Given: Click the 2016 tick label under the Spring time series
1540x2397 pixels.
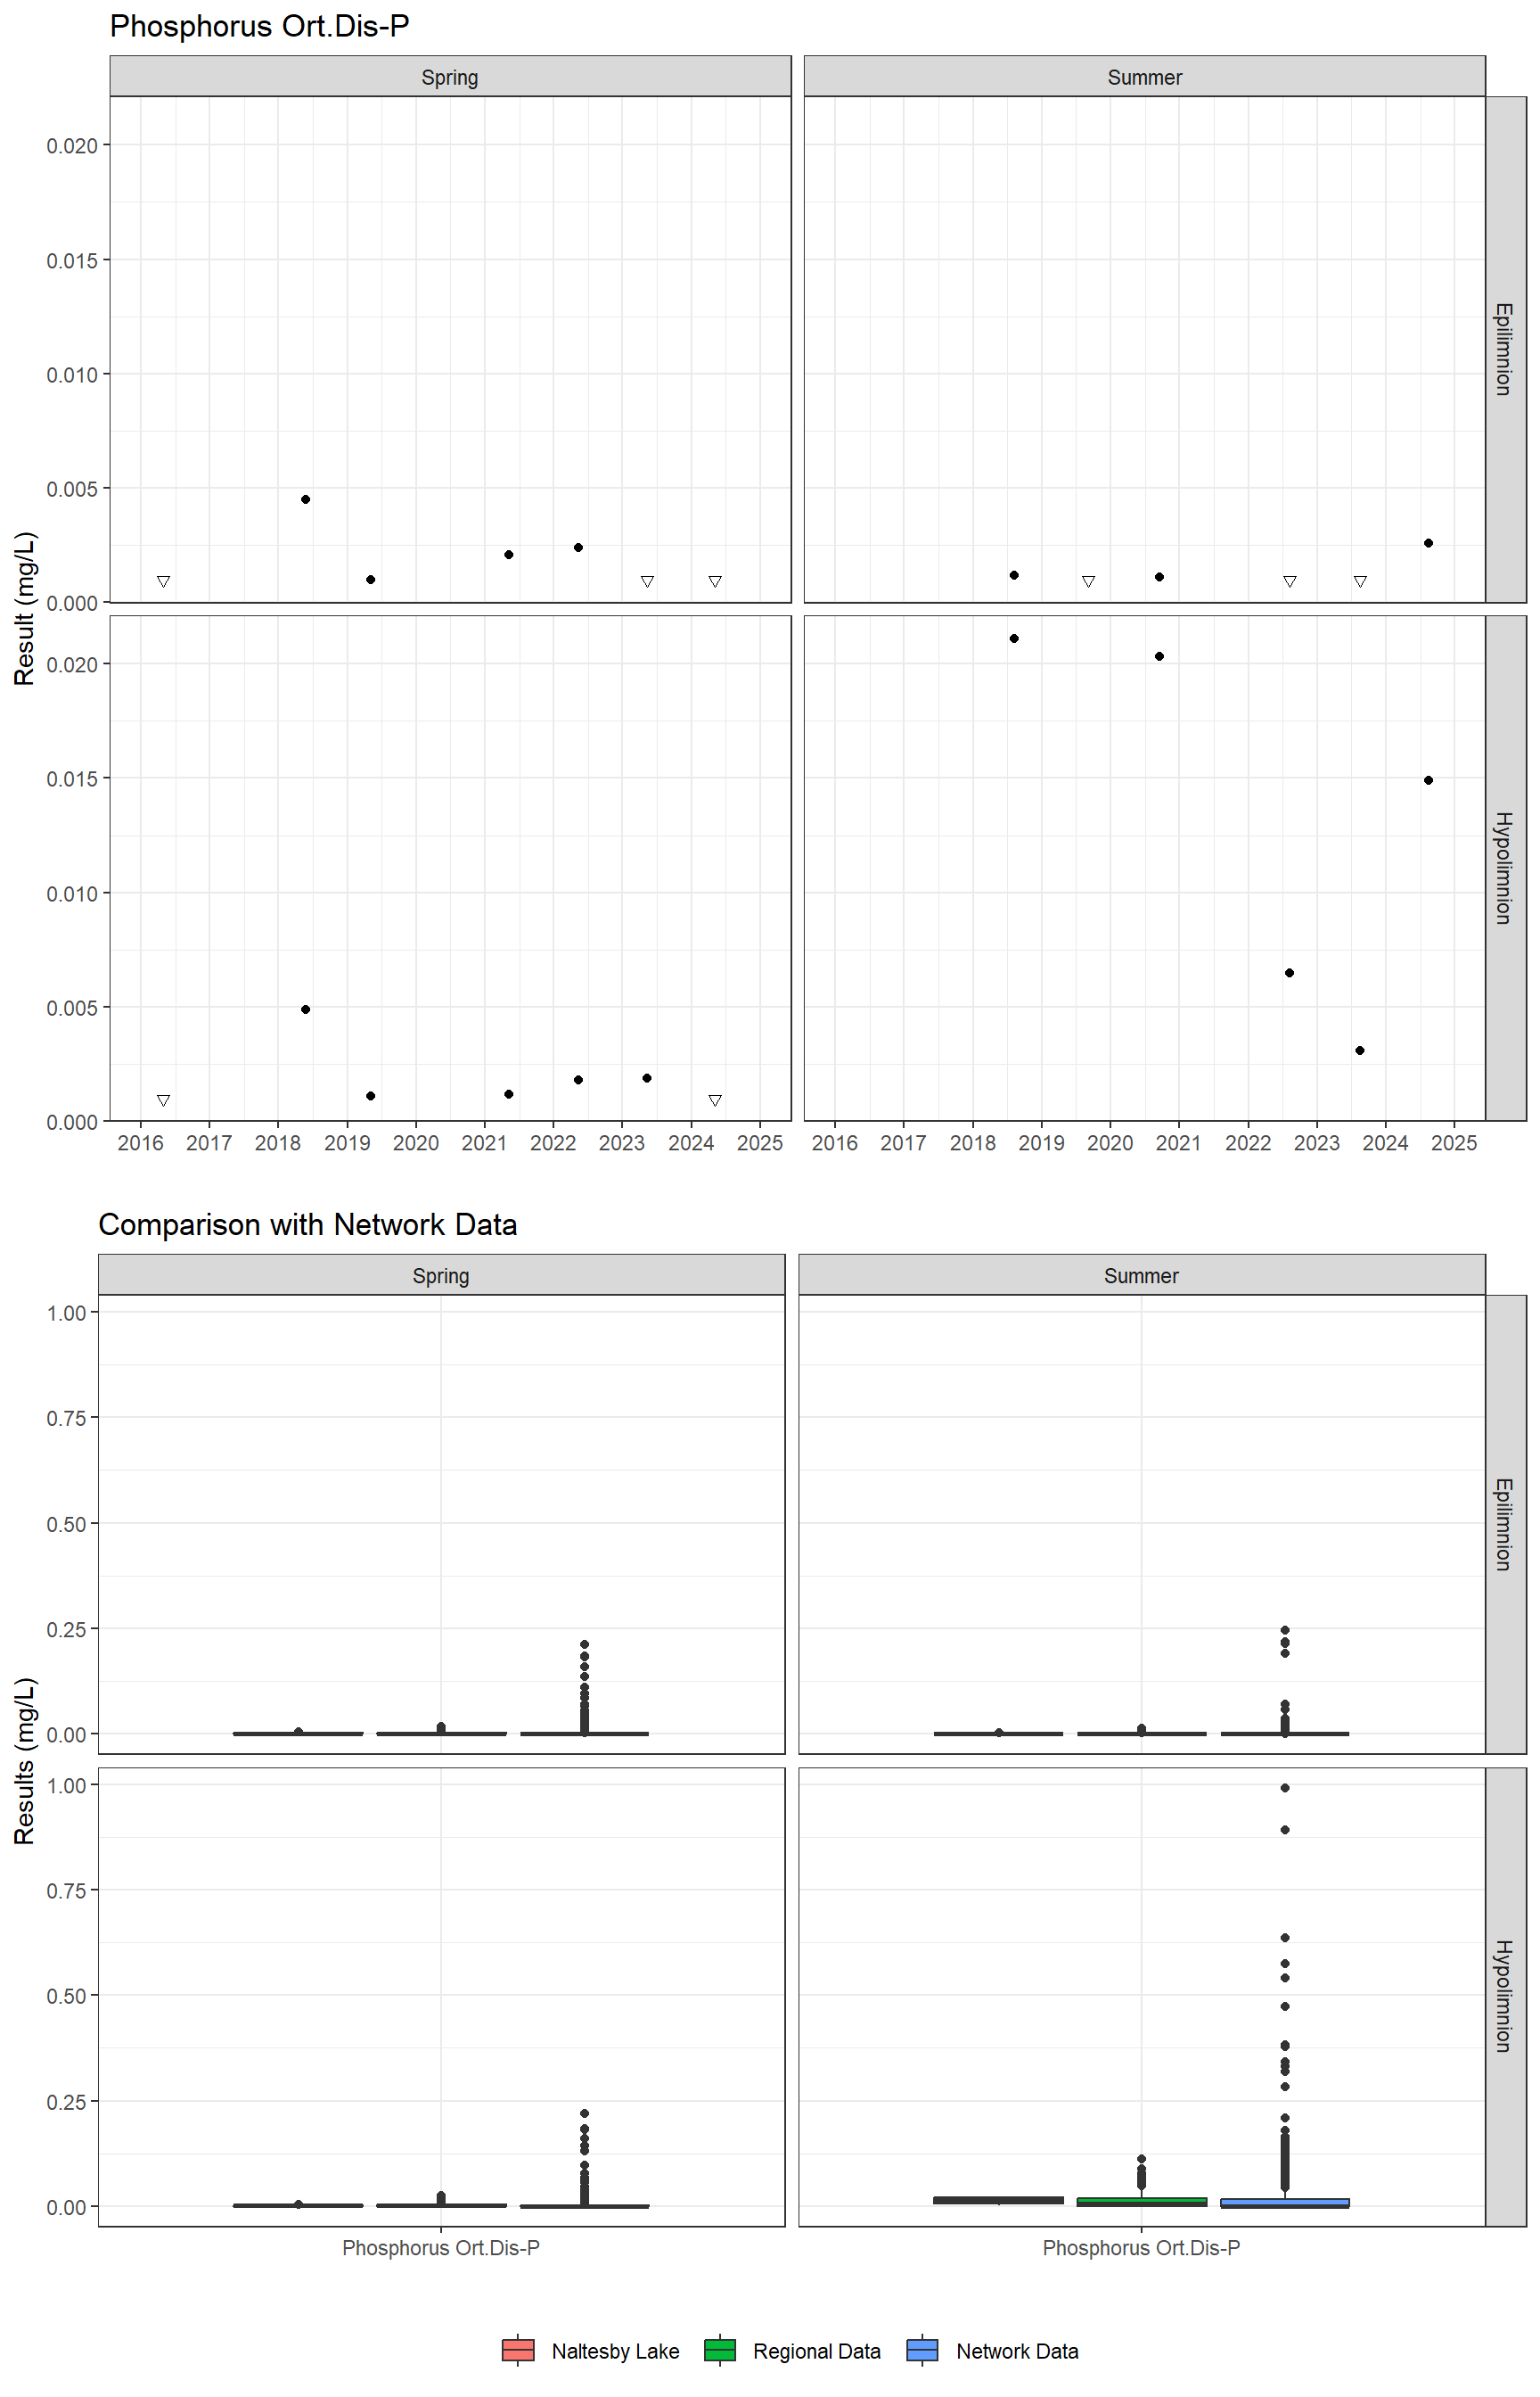Looking at the screenshot, I should (140, 1142).
